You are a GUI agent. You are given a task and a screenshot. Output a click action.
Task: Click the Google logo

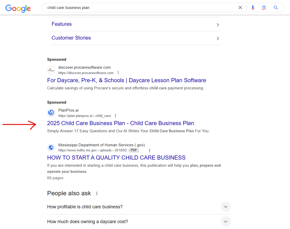[18, 8]
